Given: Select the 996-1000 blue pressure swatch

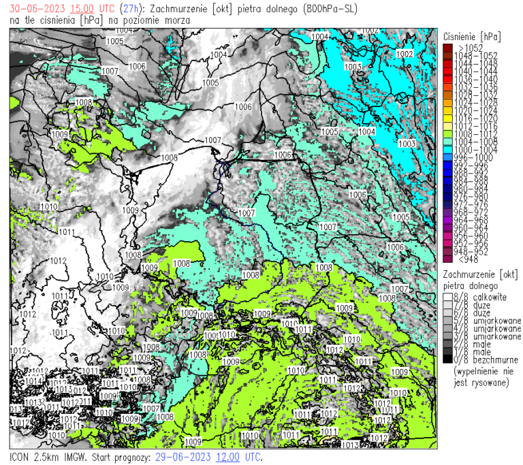Looking at the screenshot, I should 446,157.
